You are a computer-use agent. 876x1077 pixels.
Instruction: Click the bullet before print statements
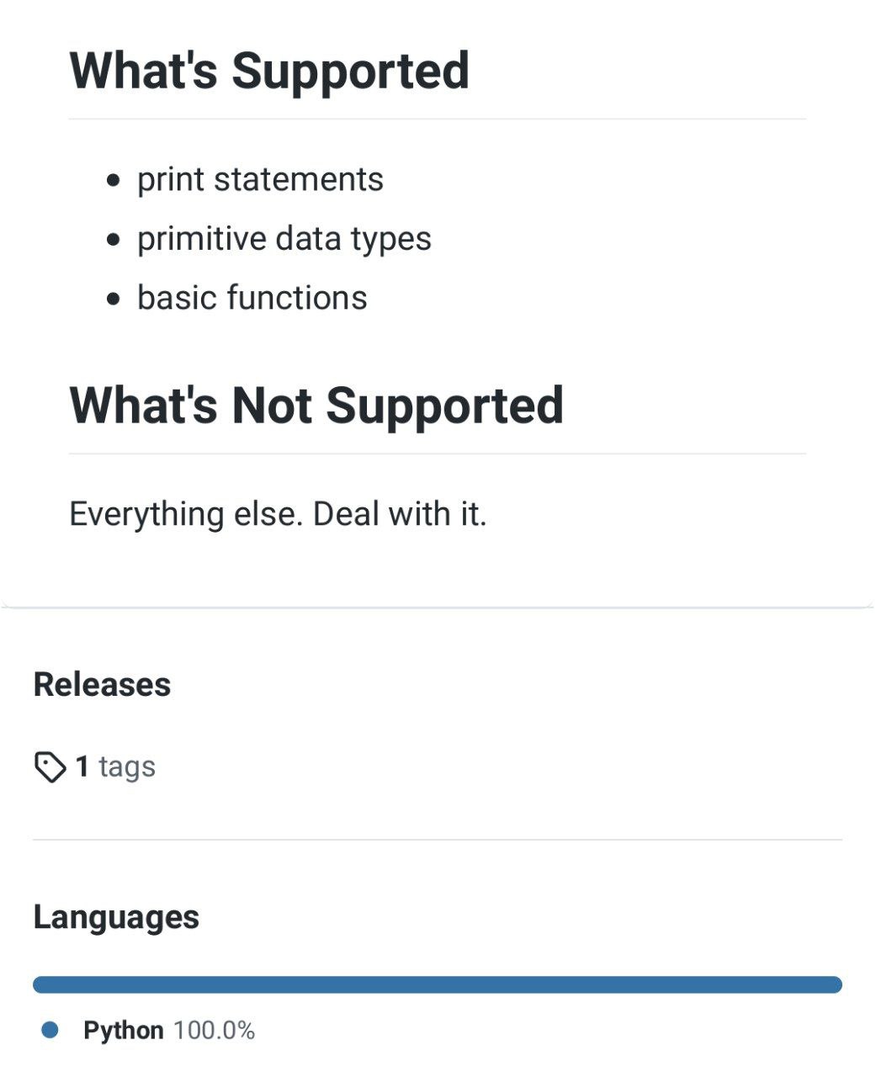point(114,181)
